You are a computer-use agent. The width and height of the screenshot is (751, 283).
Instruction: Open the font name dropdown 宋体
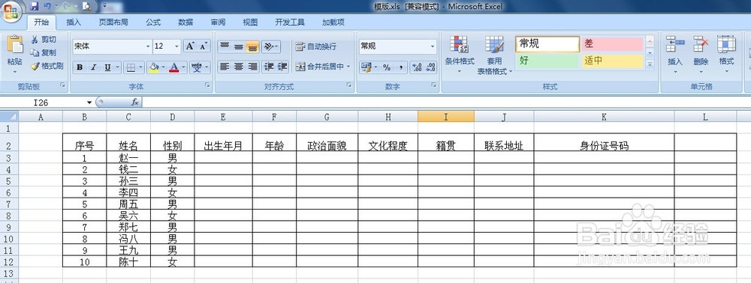coord(148,46)
